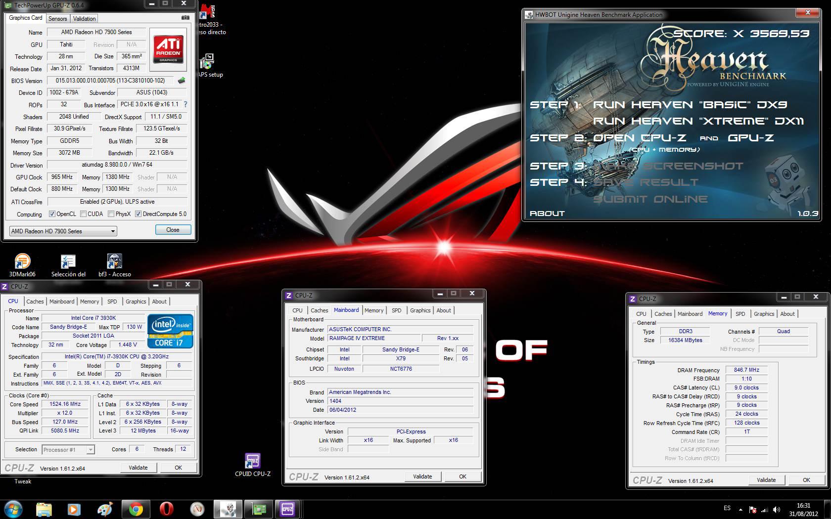
Task: Click the DRAM Frequency value 846.7 MHz
Action: [x=746, y=370]
